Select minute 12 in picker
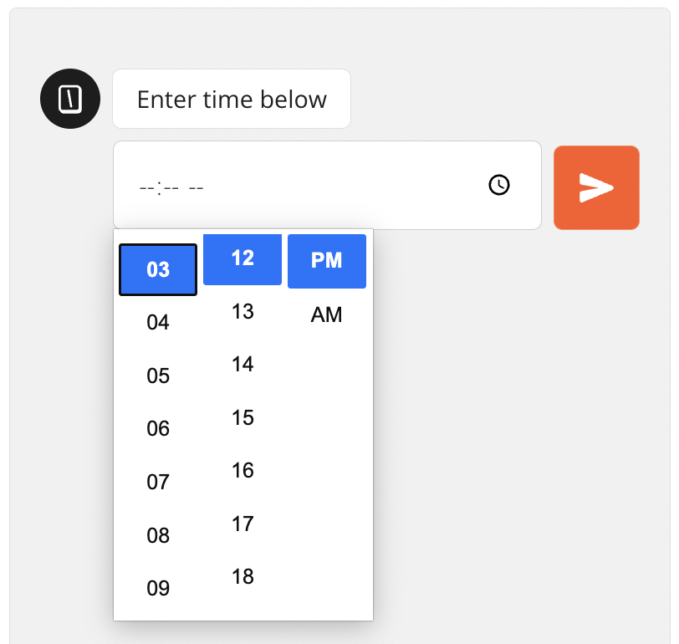The height and width of the screenshot is (644, 679). pyautogui.click(x=242, y=258)
